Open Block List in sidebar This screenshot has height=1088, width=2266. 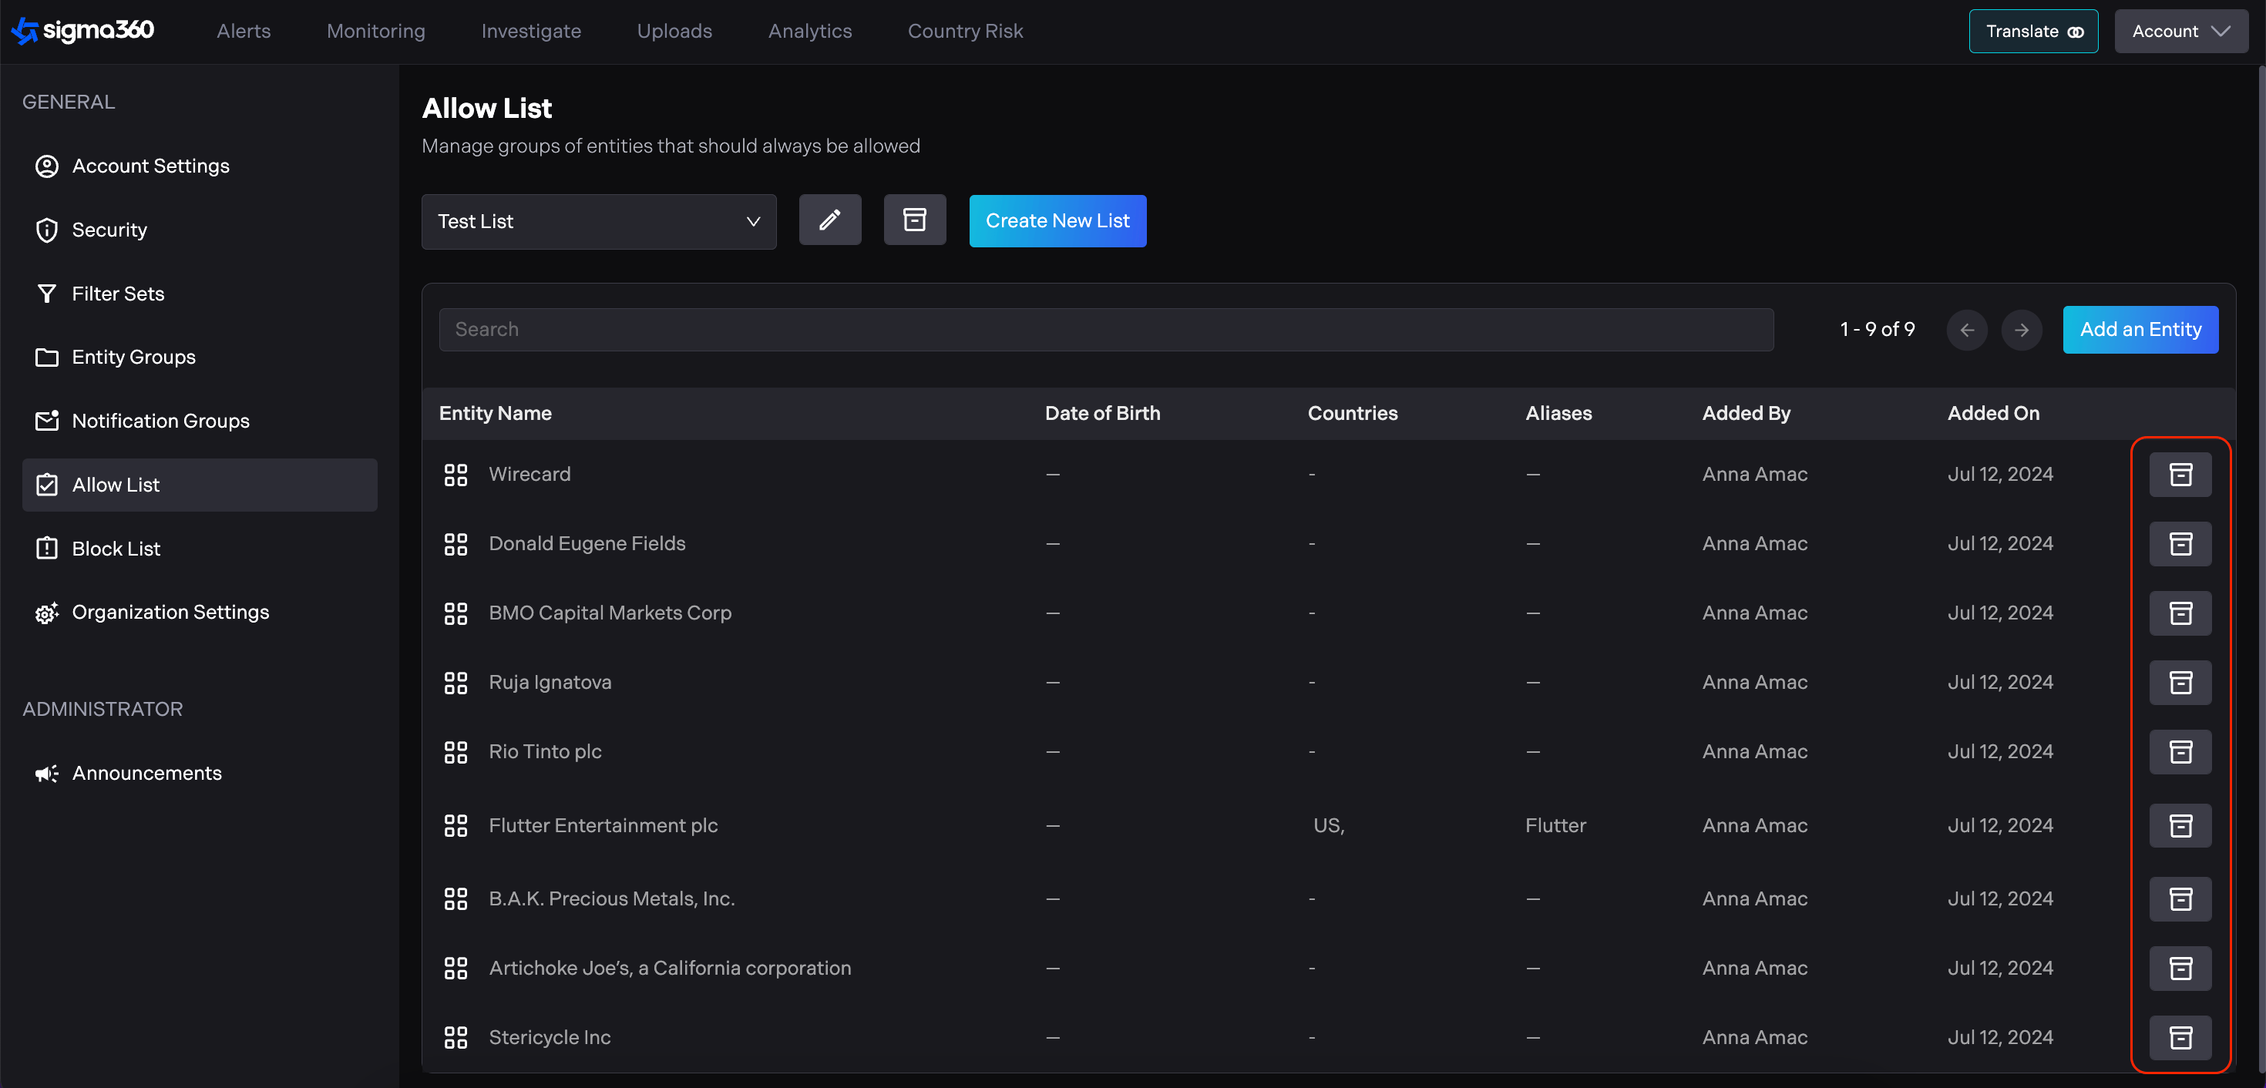coord(116,549)
